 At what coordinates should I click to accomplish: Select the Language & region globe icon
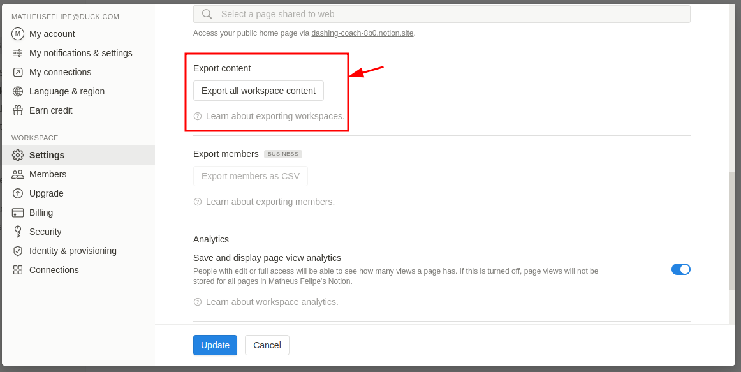click(x=17, y=91)
